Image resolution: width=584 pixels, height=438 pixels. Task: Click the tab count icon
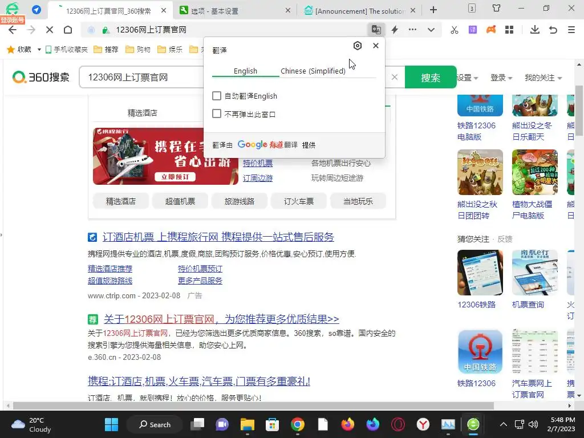[x=472, y=8]
